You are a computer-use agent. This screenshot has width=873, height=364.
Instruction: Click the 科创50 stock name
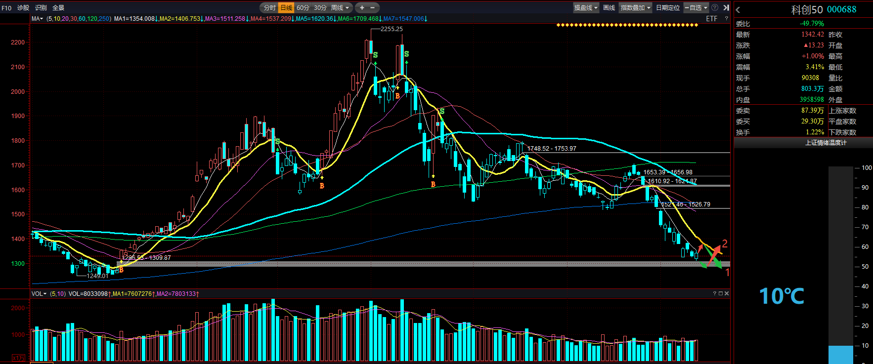click(x=807, y=9)
